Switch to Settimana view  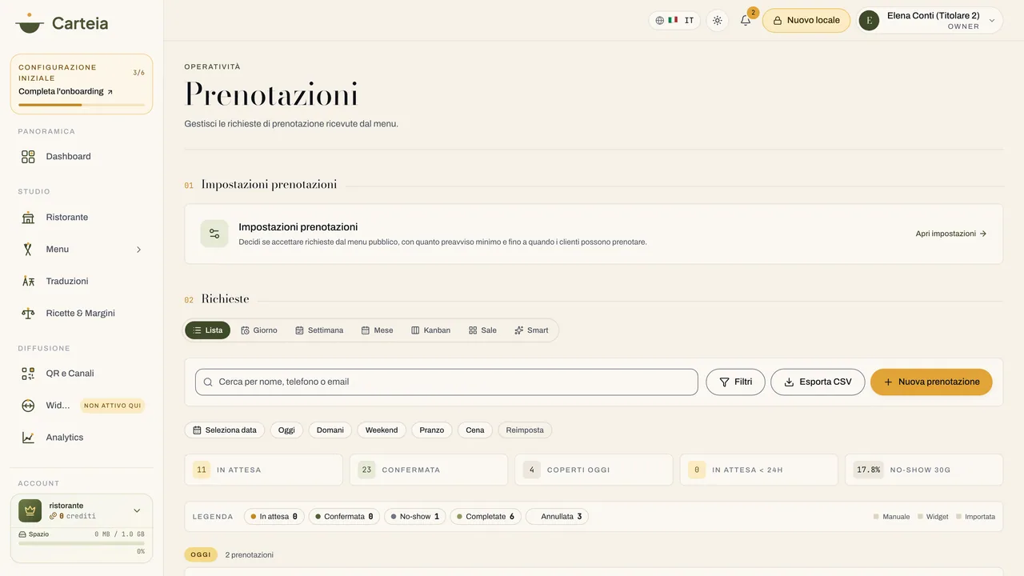pos(319,330)
